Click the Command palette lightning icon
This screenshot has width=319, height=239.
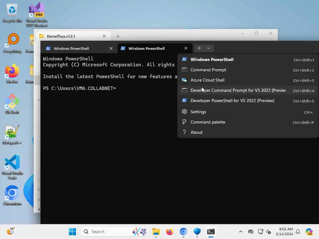pos(184,122)
